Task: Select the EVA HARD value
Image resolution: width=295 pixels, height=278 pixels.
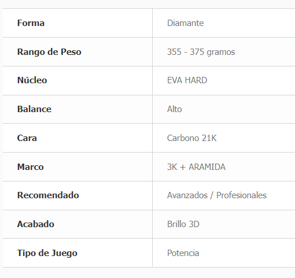Action: pos(187,80)
